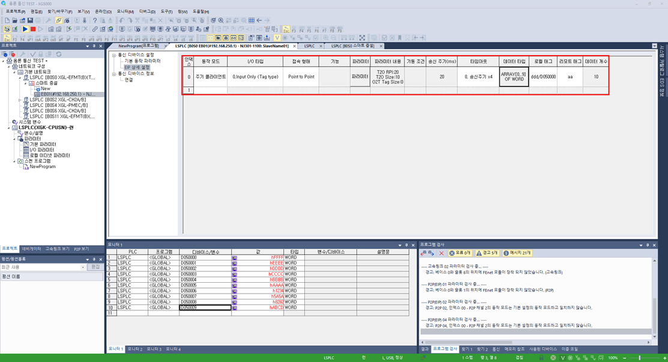Click the Print icon on the main toolbar
The height and width of the screenshot is (362, 668).
(38, 22)
